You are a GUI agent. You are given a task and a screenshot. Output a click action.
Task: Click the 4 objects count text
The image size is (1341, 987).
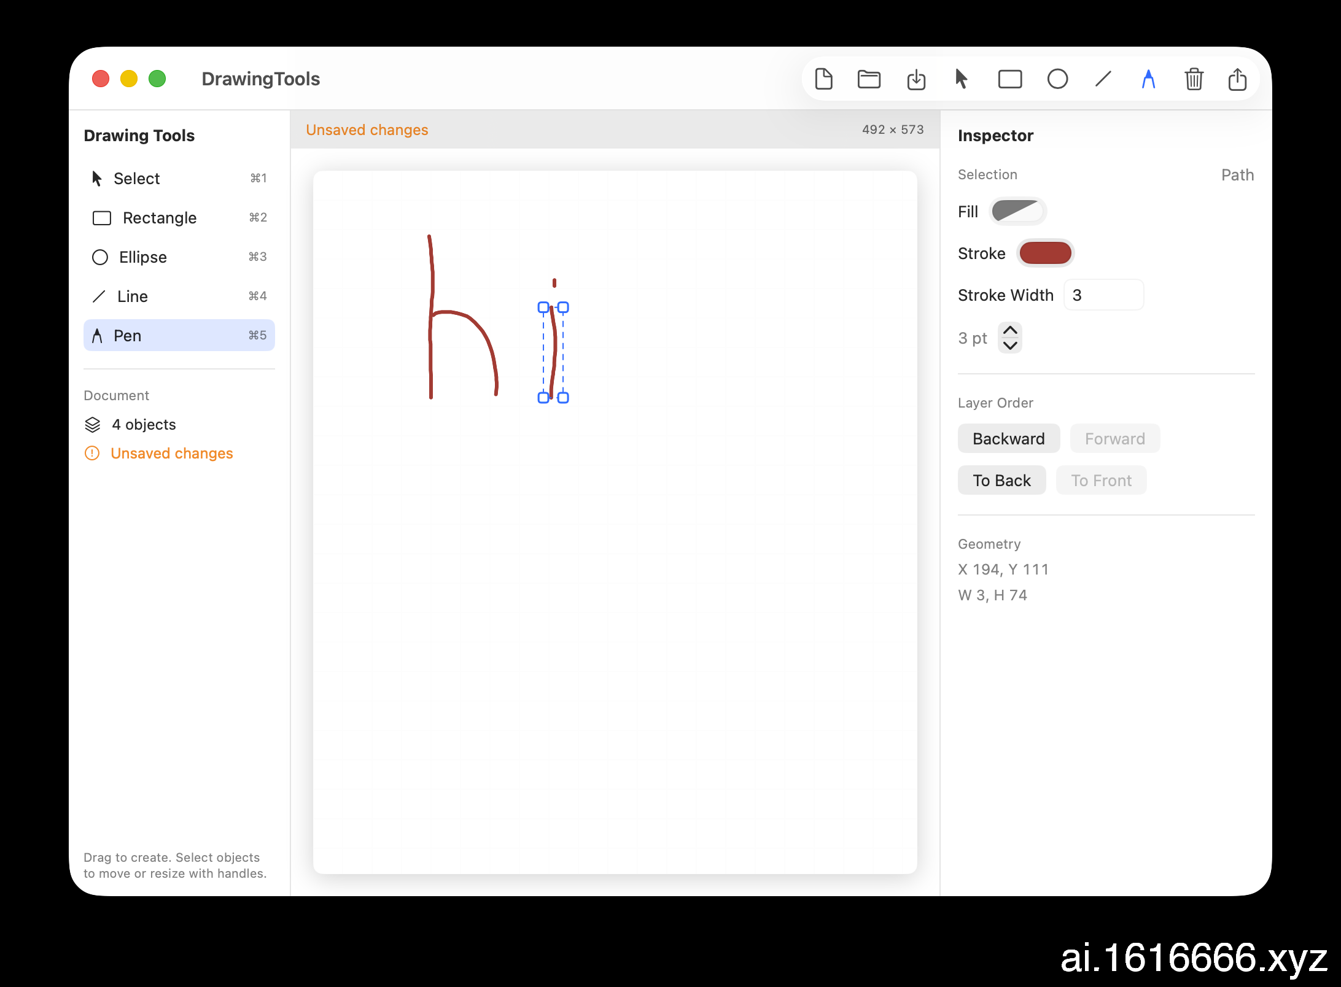coord(144,425)
